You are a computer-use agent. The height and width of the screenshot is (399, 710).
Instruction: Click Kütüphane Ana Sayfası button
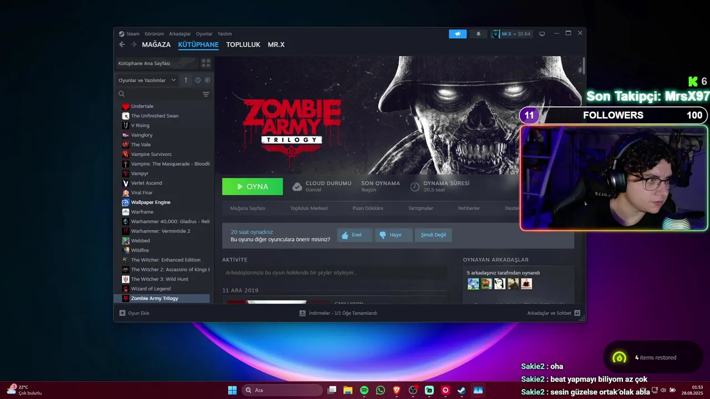[156, 63]
